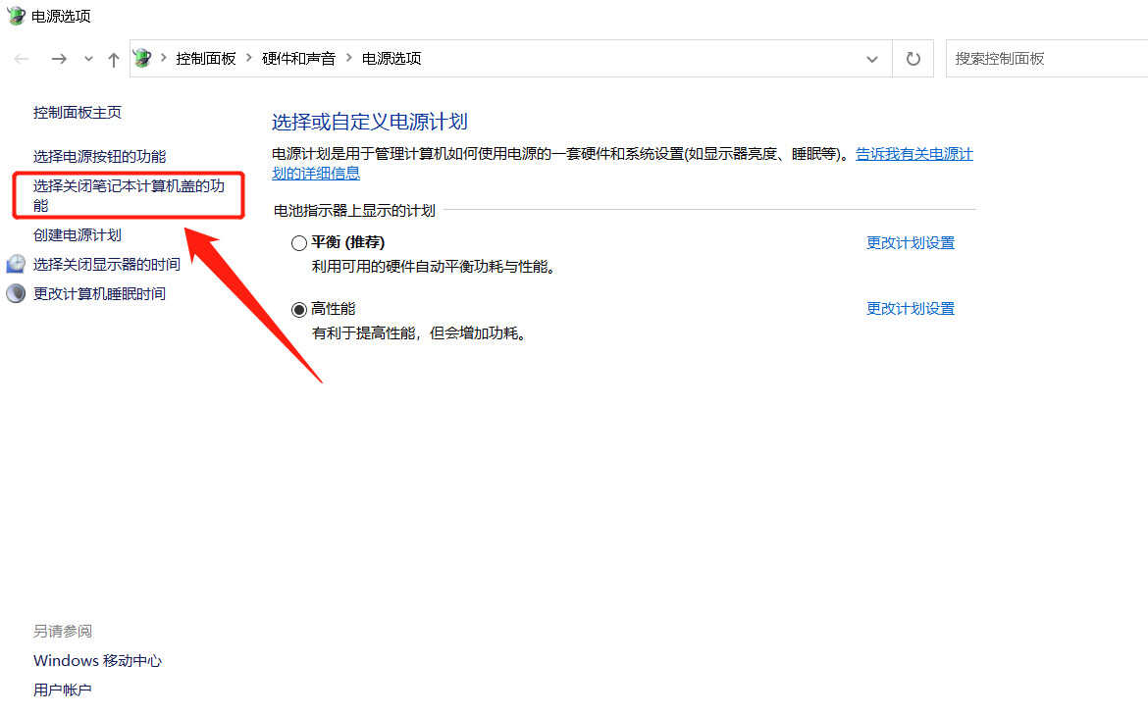Refresh the control panel page
Image resolution: width=1148 pixels, height=715 pixels.
click(x=913, y=59)
